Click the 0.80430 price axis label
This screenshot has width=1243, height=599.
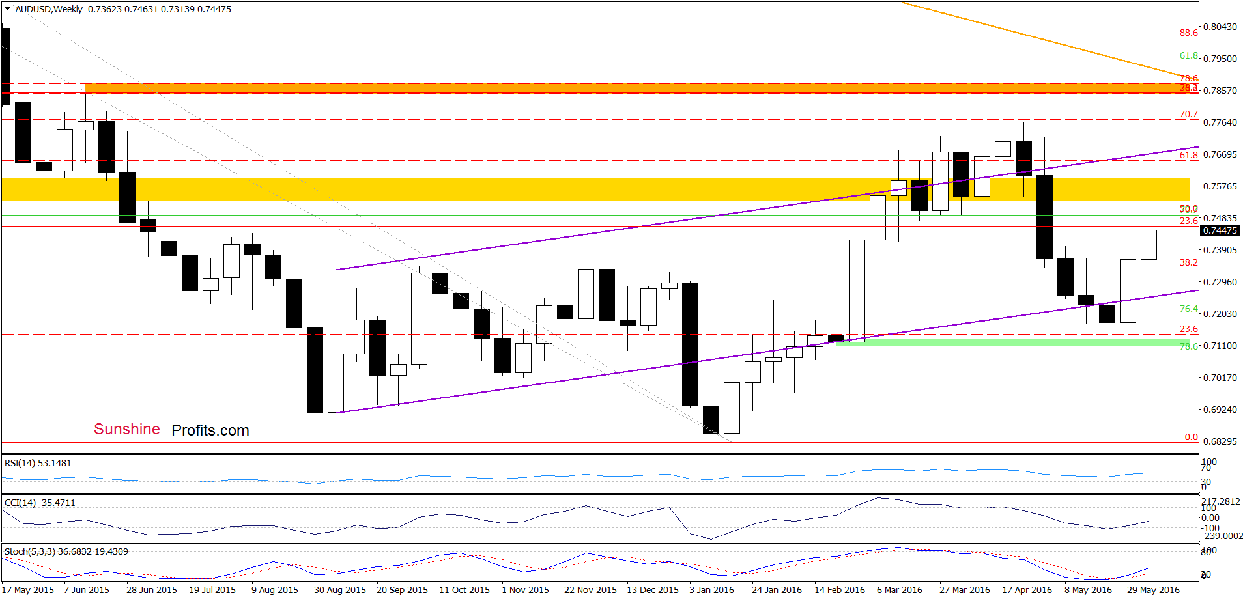click(x=1220, y=27)
